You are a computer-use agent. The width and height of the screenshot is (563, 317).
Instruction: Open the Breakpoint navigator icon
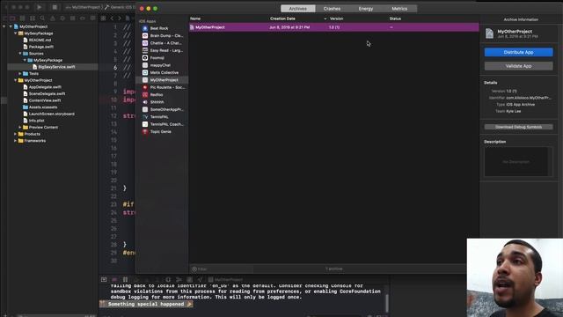click(x=83, y=18)
